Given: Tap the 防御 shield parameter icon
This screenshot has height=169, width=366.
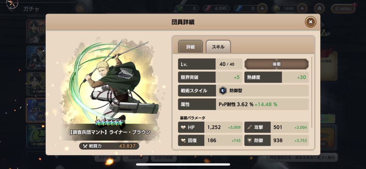Looking at the screenshot, I should [x=249, y=140].
